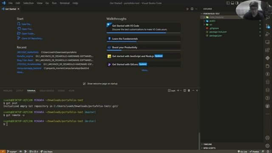This screenshot has height=153, width=272.
Task: Open package.json in explorer
Action: [215, 36]
